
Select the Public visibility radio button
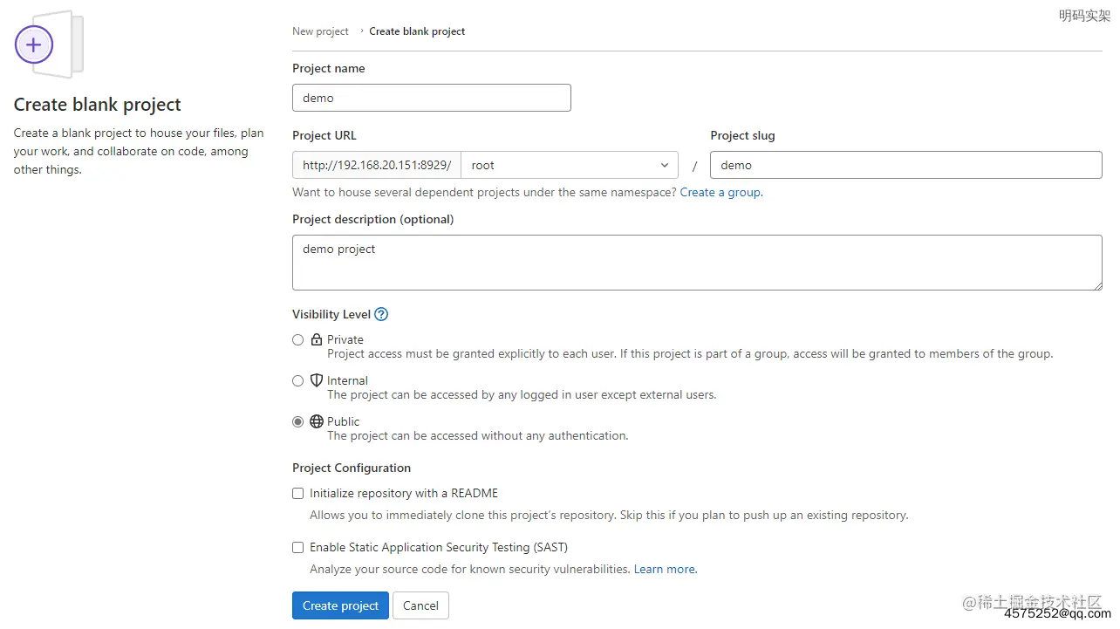pos(298,422)
